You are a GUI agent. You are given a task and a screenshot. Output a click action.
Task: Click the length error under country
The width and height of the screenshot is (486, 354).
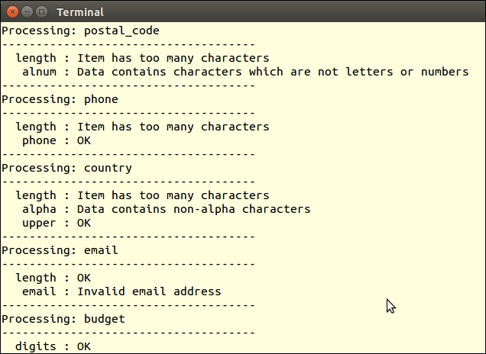pos(142,195)
